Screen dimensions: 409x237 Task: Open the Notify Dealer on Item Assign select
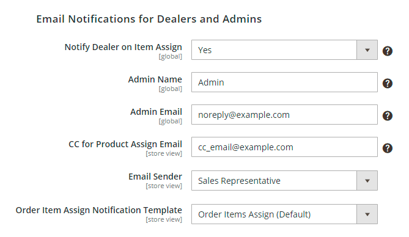pyautogui.click(x=284, y=50)
